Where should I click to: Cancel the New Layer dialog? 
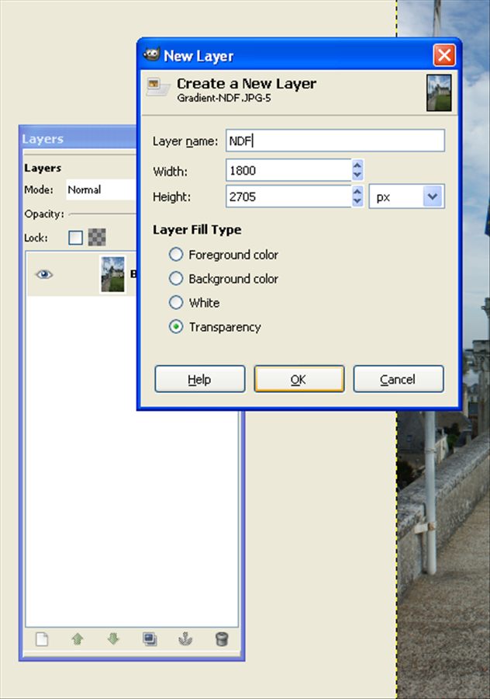click(399, 379)
